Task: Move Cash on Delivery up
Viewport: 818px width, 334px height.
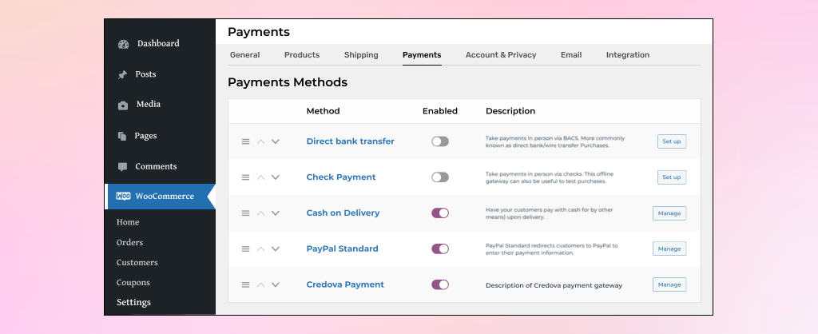Action: [261, 213]
